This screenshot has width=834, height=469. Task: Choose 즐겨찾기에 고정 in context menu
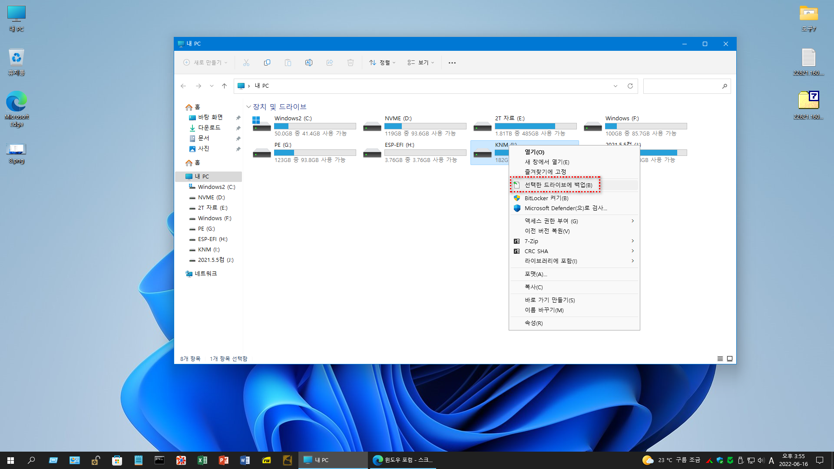point(574,172)
